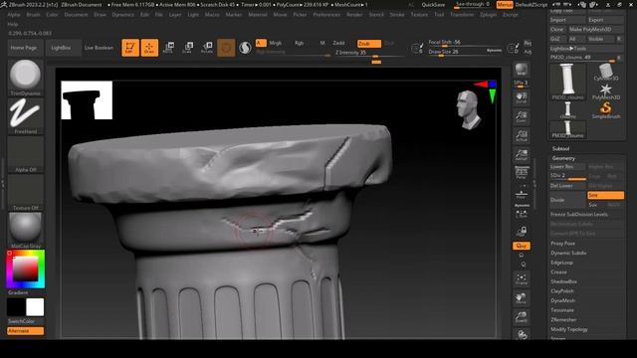637x358 pixels.
Task: Click the Scroll canvas icon
Action: [522, 97]
